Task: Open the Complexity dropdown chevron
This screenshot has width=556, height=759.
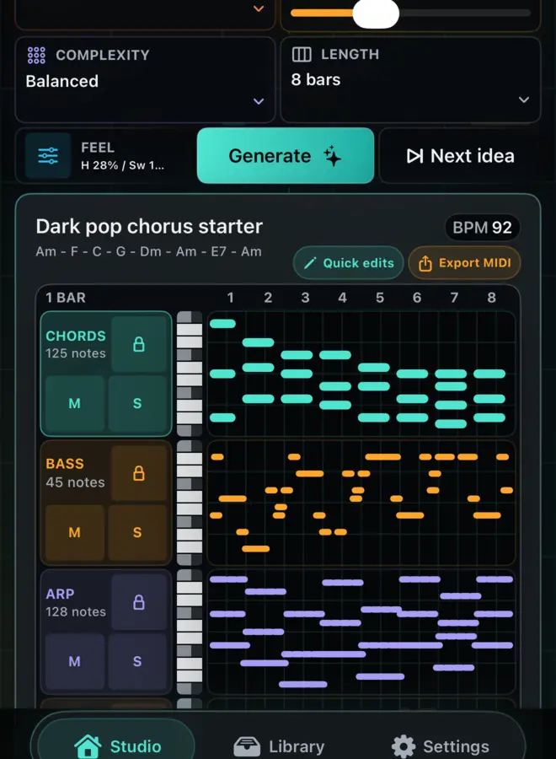Action: [x=259, y=101]
